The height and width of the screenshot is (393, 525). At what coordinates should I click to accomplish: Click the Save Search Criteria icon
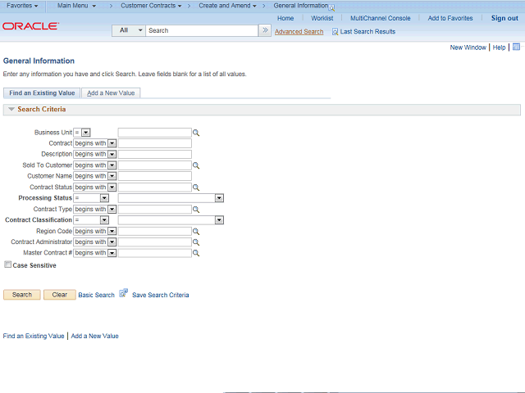tap(124, 293)
